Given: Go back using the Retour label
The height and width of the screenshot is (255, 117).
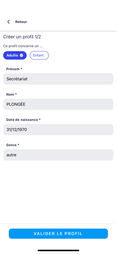Looking at the screenshot, I should [21, 22].
